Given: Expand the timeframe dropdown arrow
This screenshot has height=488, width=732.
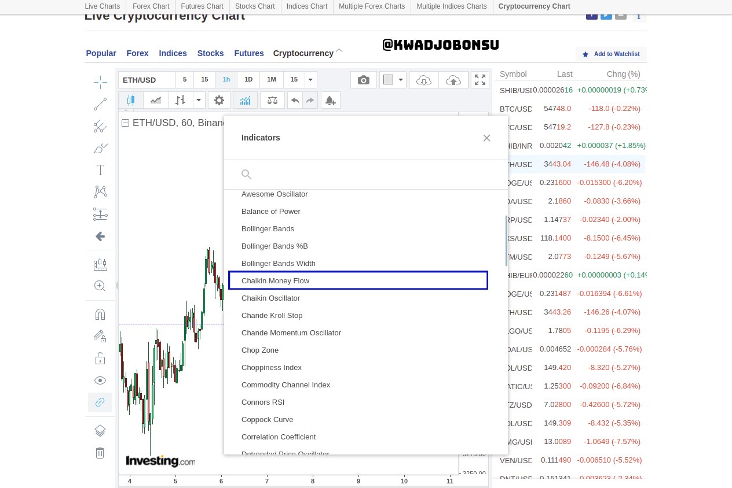Looking at the screenshot, I should pyautogui.click(x=311, y=80).
